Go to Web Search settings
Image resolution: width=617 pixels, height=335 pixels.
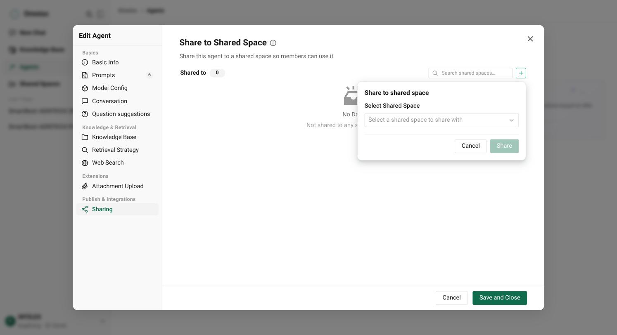(117, 163)
